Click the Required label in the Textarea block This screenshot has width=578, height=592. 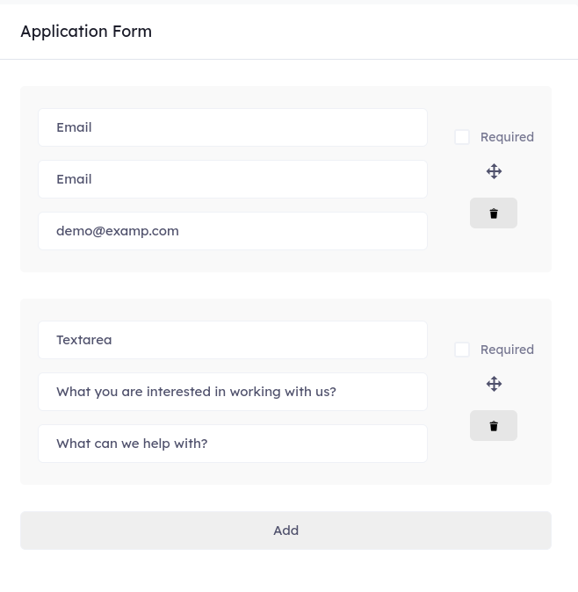coord(507,350)
